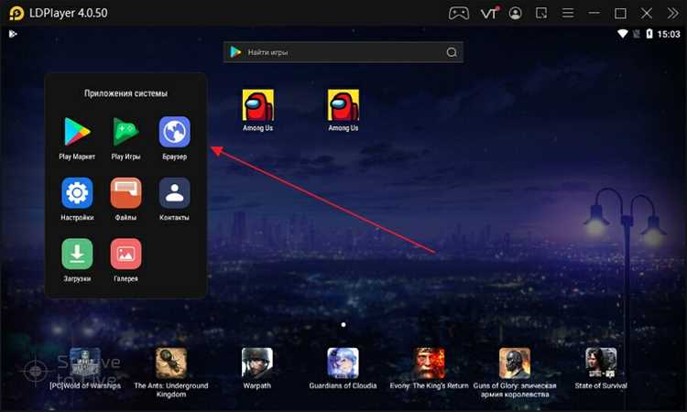Open the Настройки gear app
The height and width of the screenshot is (412, 687).
77,192
